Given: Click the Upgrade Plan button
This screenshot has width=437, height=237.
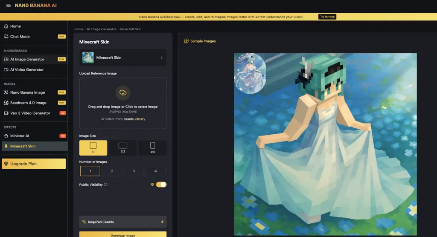Looking at the screenshot, I should pos(34,164).
